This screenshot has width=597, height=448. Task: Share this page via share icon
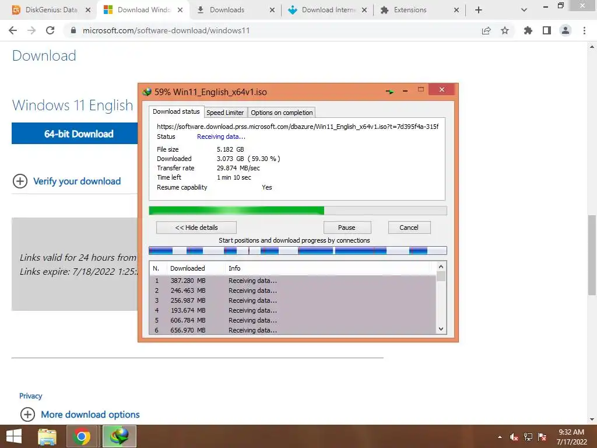(486, 30)
